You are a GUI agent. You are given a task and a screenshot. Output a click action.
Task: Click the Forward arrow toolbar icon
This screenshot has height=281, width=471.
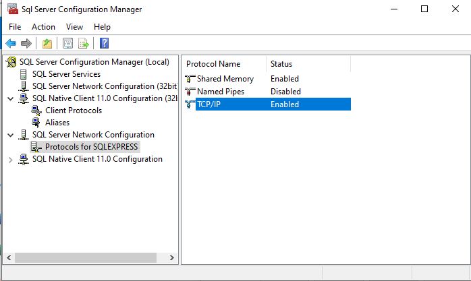click(26, 44)
